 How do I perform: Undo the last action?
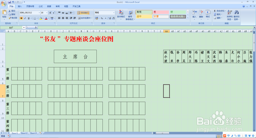tap(13, 2)
